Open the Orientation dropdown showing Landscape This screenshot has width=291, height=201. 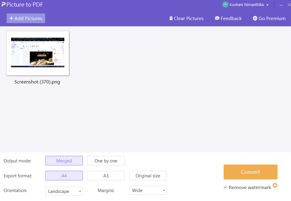64,191
